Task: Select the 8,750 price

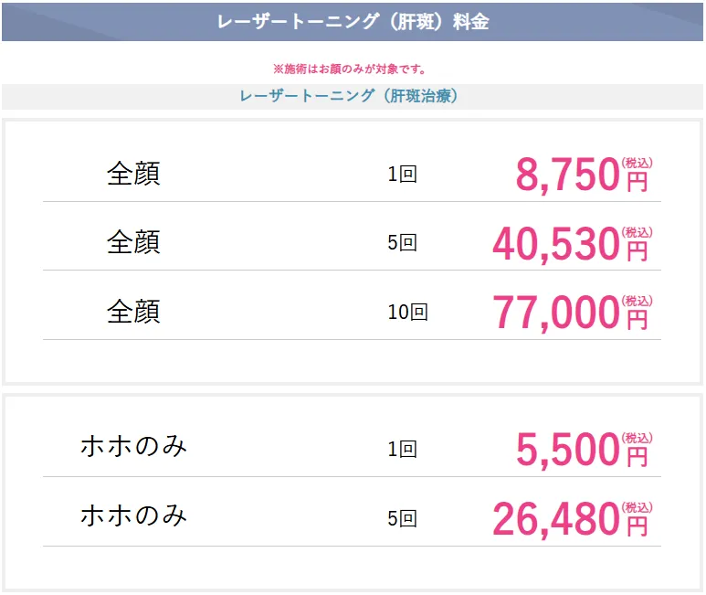Action: point(567,175)
